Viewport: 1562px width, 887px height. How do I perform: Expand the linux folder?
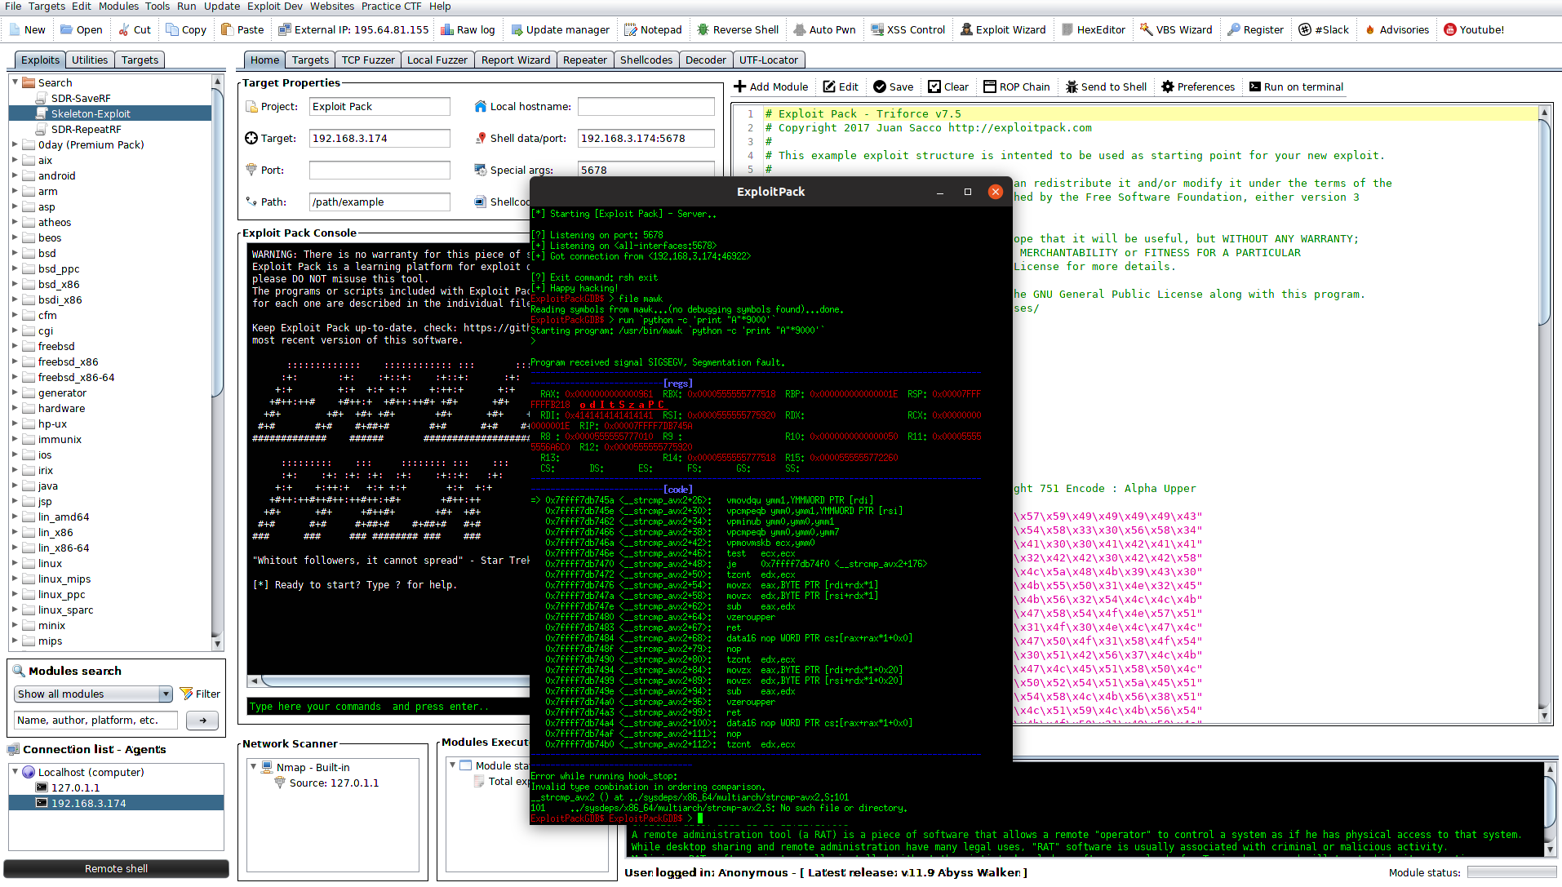pos(15,563)
